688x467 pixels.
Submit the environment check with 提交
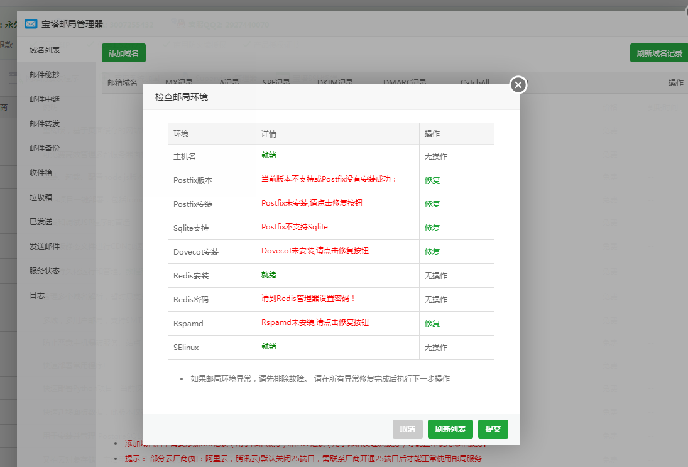click(493, 429)
